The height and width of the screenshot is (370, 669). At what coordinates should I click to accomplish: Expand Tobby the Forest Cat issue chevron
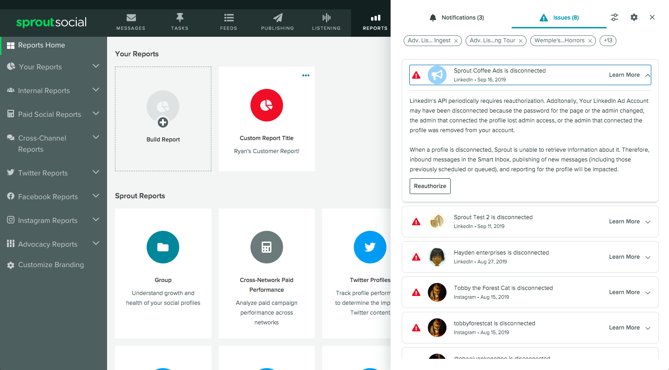tap(648, 293)
